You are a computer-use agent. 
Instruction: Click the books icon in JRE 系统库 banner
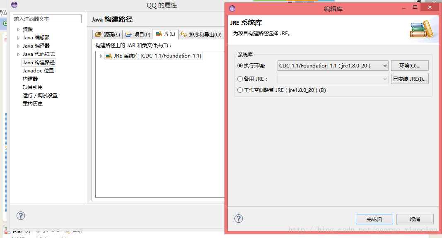[421, 29]
